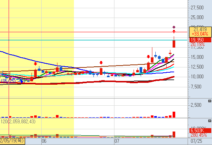This screenshot has height=145, width=212.
Task: Click the 2/05/19(목) crosshair date label
Action: [x=12, y=141]
